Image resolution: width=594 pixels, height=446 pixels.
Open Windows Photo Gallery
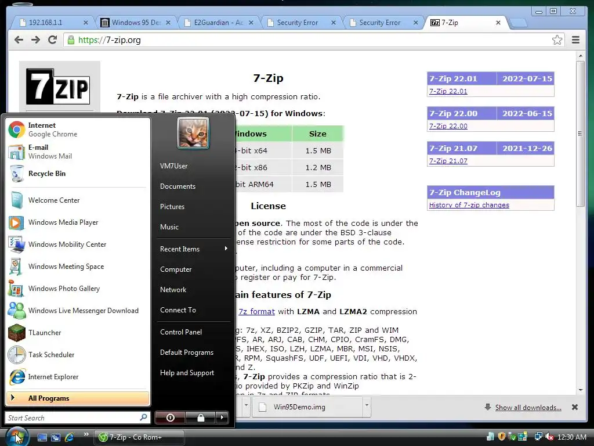coord(77,288)
